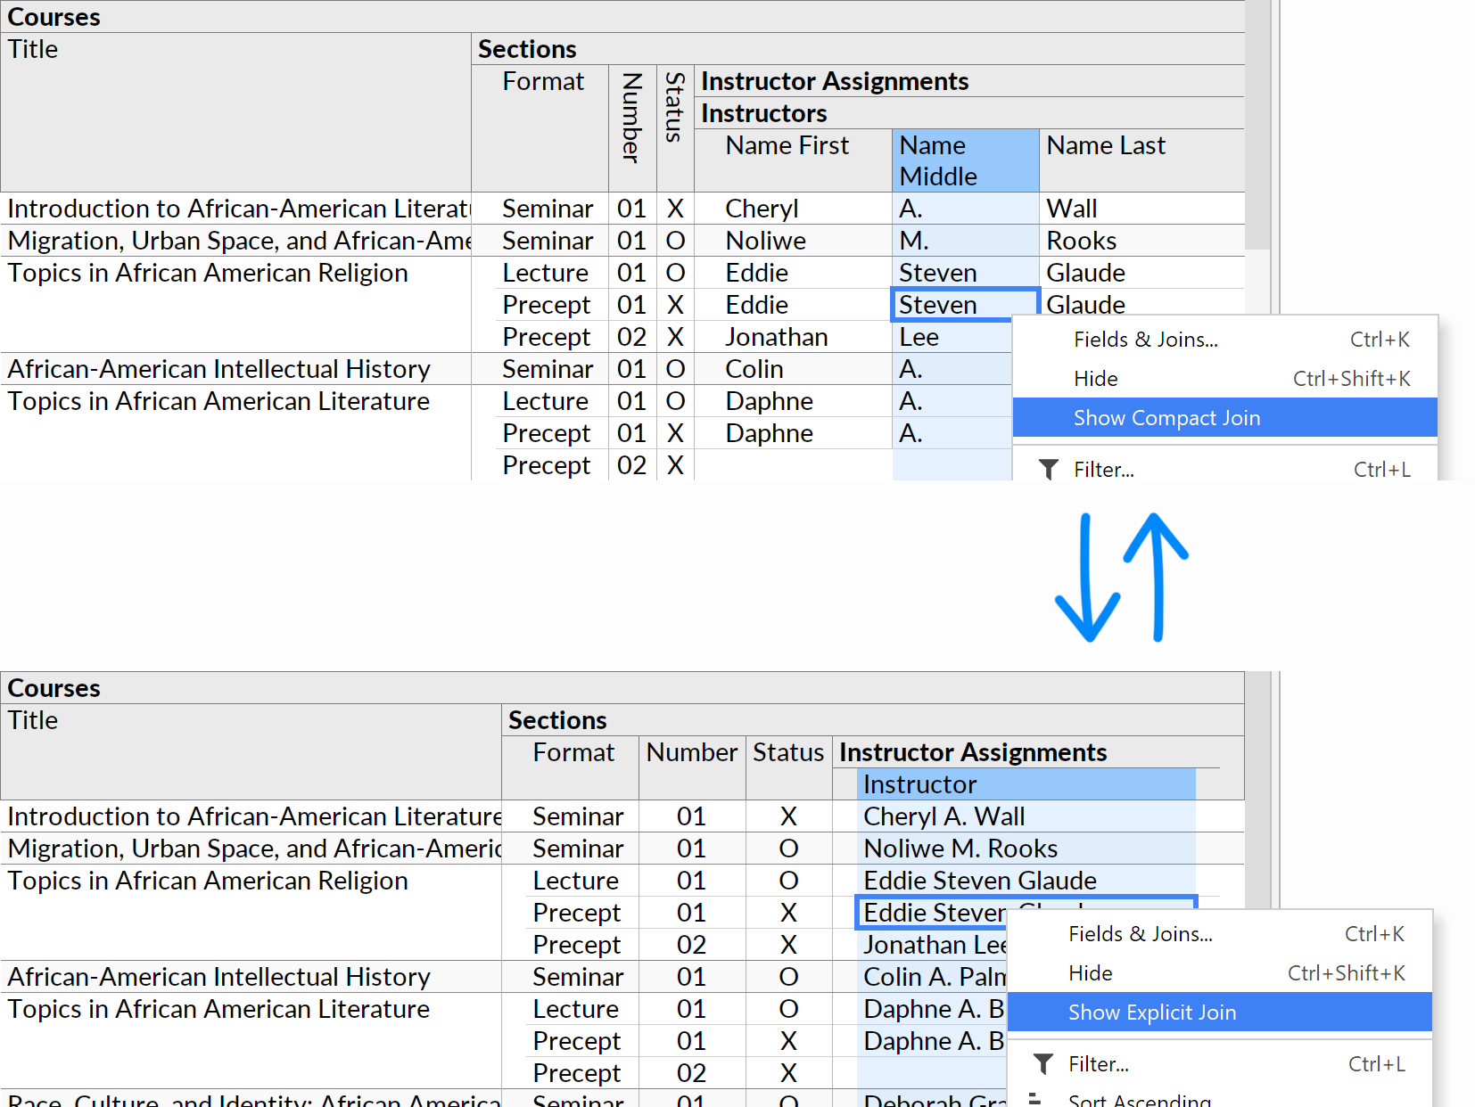
Task: Click the highlighted Instructor column header
Action: 1026,784
